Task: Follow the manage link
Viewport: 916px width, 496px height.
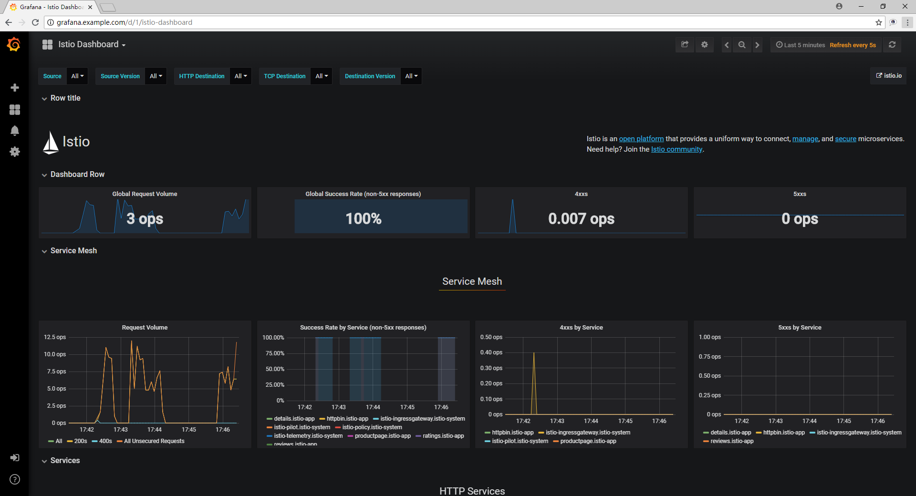Action: [x=805, y=139]
